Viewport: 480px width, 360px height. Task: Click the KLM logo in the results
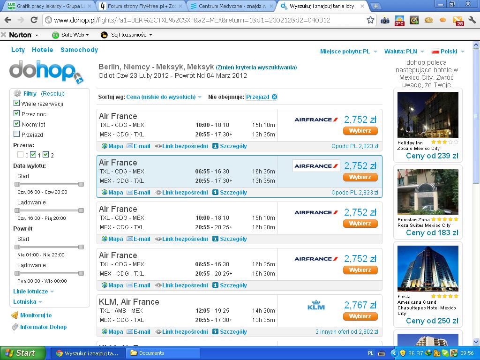click(316, 305)
